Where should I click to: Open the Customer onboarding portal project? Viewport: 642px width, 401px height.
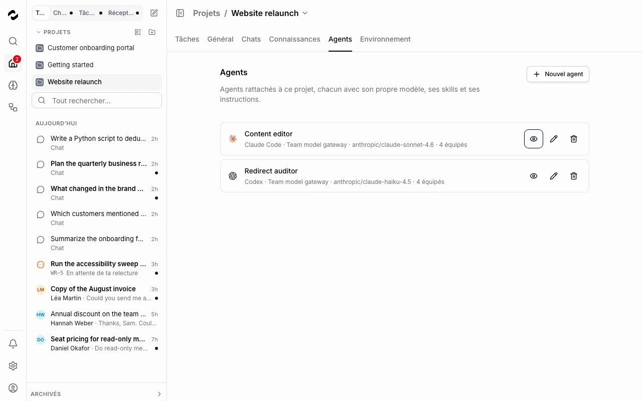(97, 48)
